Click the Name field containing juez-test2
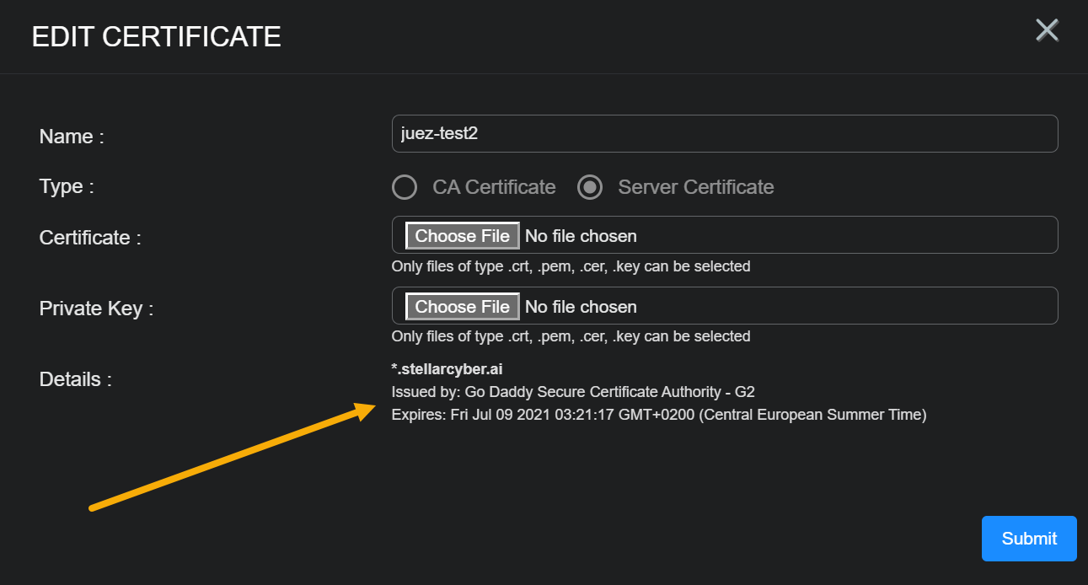The height and width of the screenshot is (585, 1088). (725, 133)
